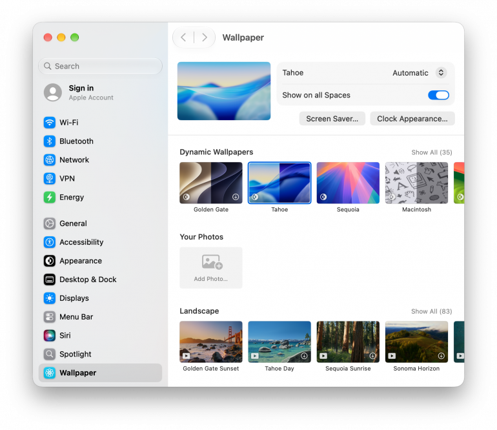Click the Desktop & Dock icon

coord(50,280)
